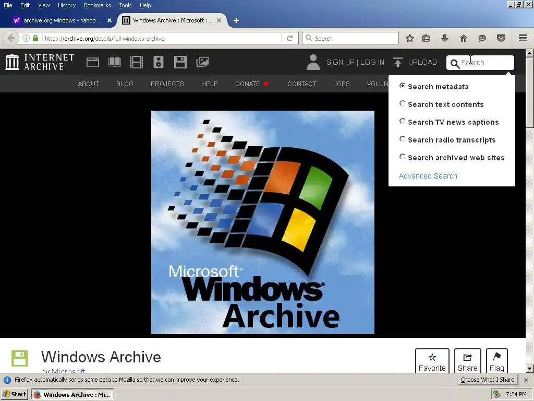The height and width of the screenshot is (401, 534).
Task: Click the chat smiley toolbar icon
Action: 482,38
